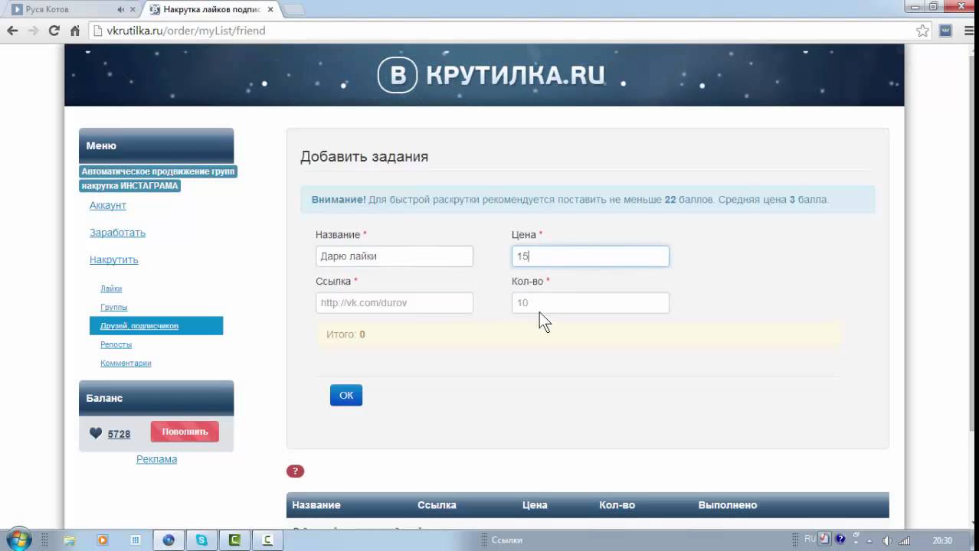The width and height of the screenshot is (979, 551).
Task: Click the Цена column header
Action: pyautogui.click(x=535, y=505)
